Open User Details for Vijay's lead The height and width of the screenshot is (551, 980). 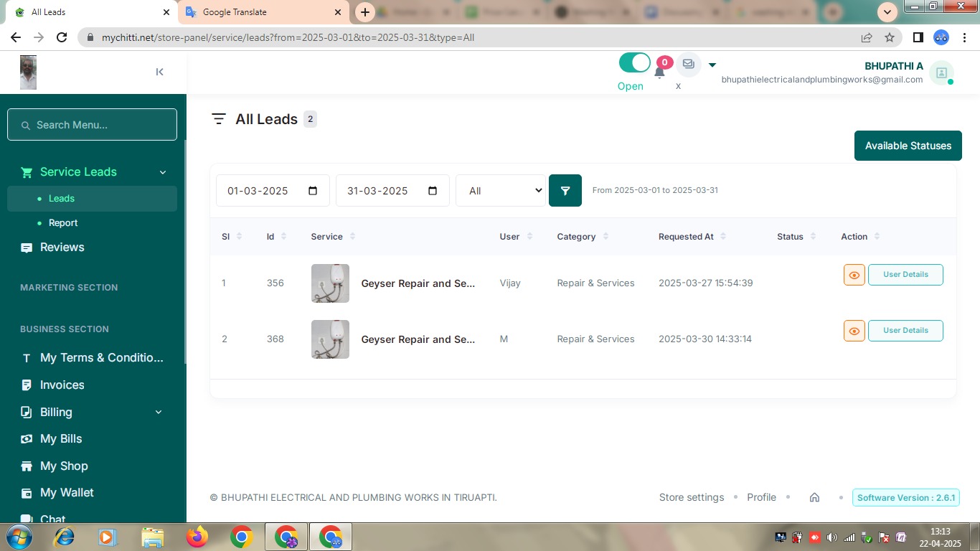(905, 275)
